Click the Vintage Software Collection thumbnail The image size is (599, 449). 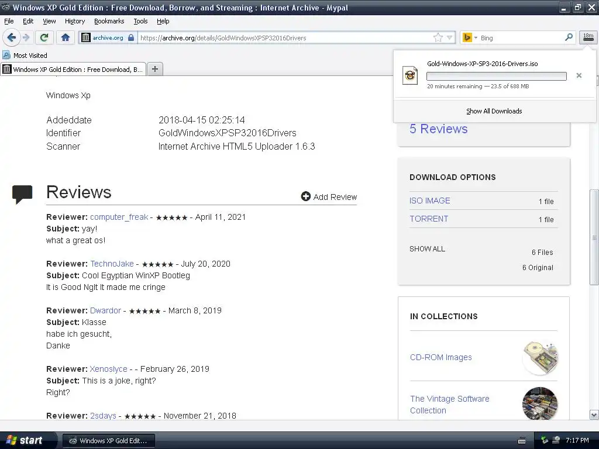540,404
